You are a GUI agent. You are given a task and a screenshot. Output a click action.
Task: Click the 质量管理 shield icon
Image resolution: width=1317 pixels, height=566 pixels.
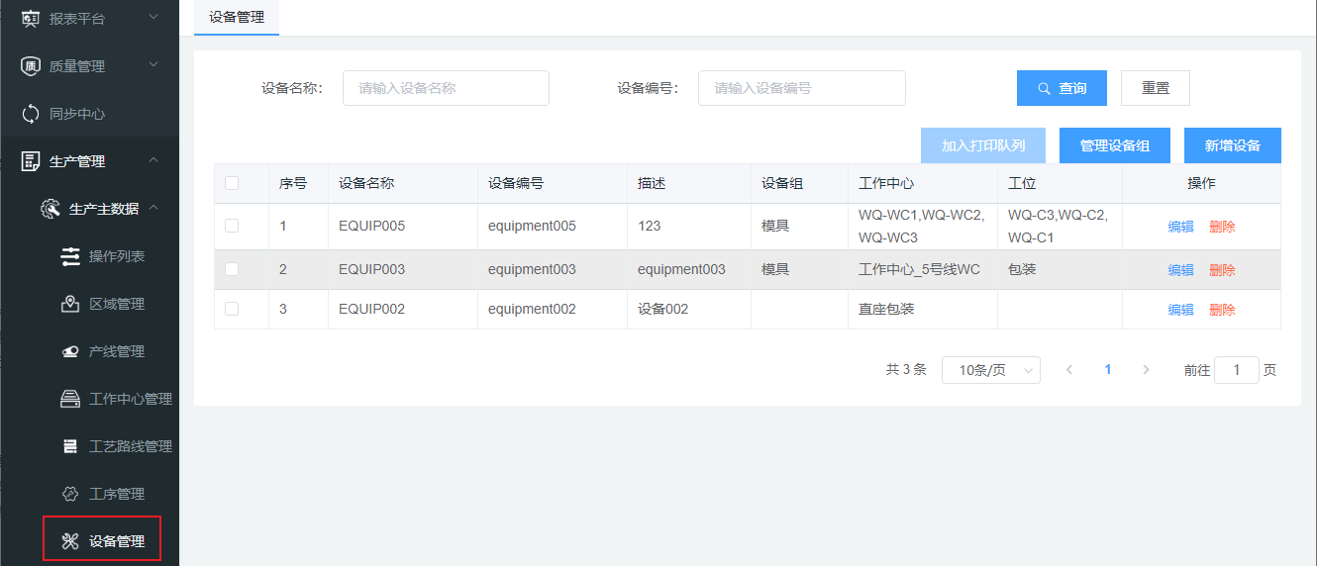click(x=31, y=66)
